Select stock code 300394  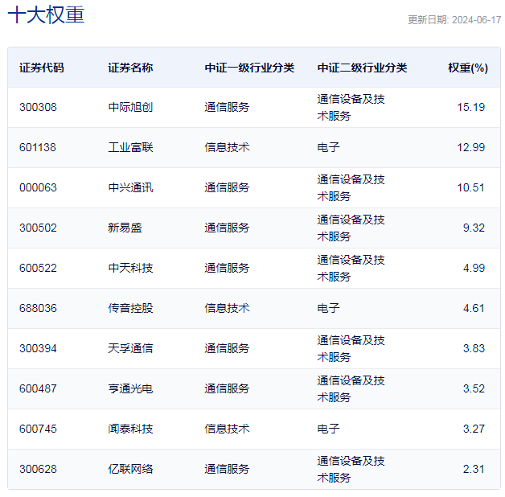point(38,348)
